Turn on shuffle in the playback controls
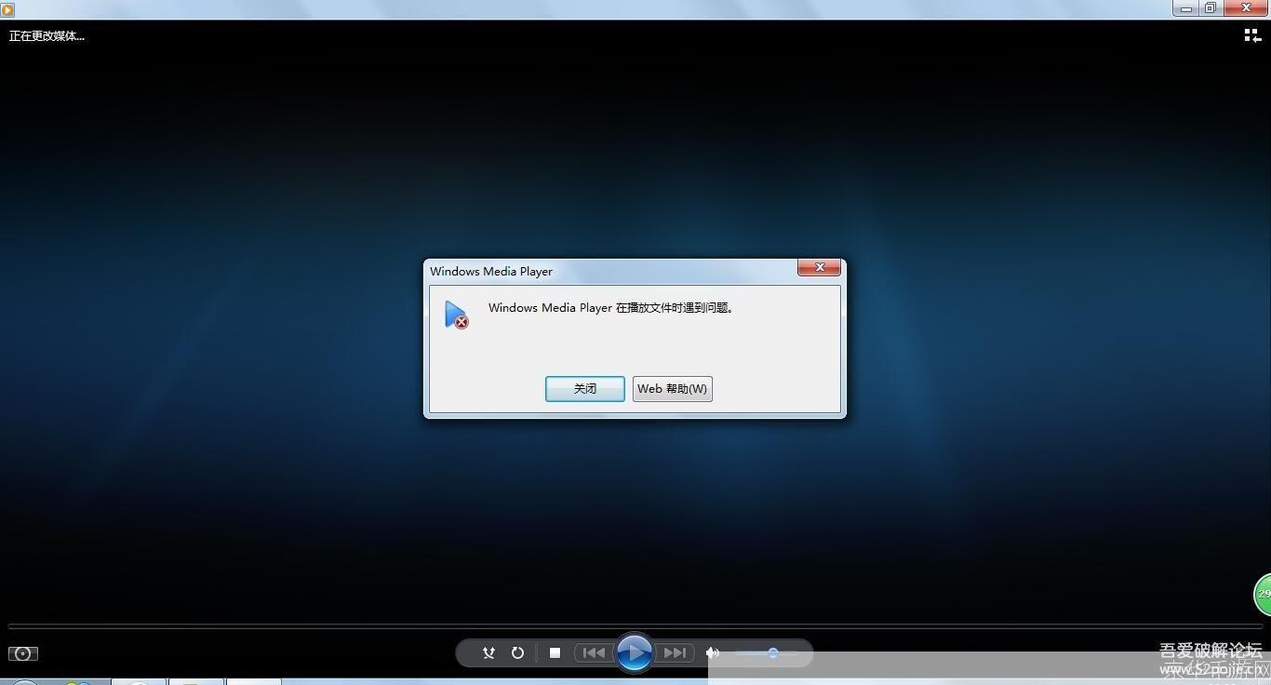This screenshot has width=1271, height=685. (x=488, y=653)
